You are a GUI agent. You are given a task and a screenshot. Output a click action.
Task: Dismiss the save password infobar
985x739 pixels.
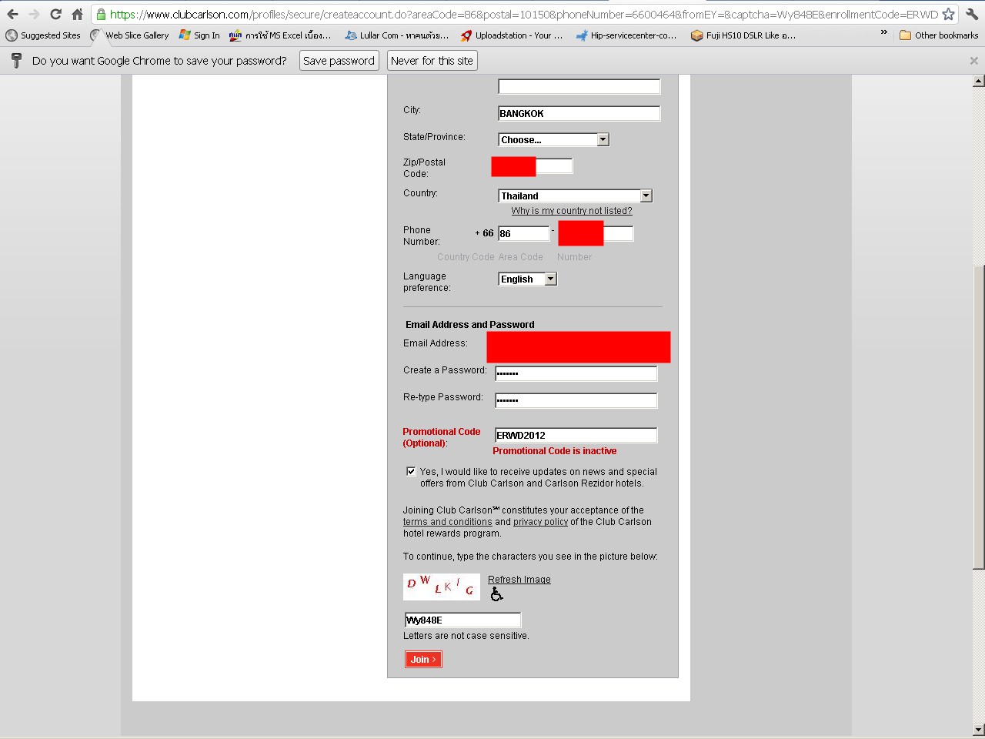[x=973, y=61]
